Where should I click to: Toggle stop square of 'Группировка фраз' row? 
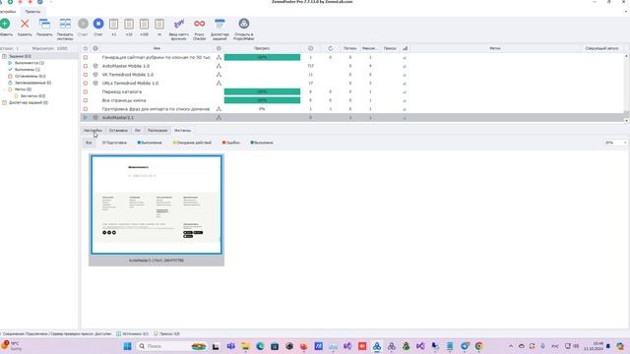click(x=86, y=109)
